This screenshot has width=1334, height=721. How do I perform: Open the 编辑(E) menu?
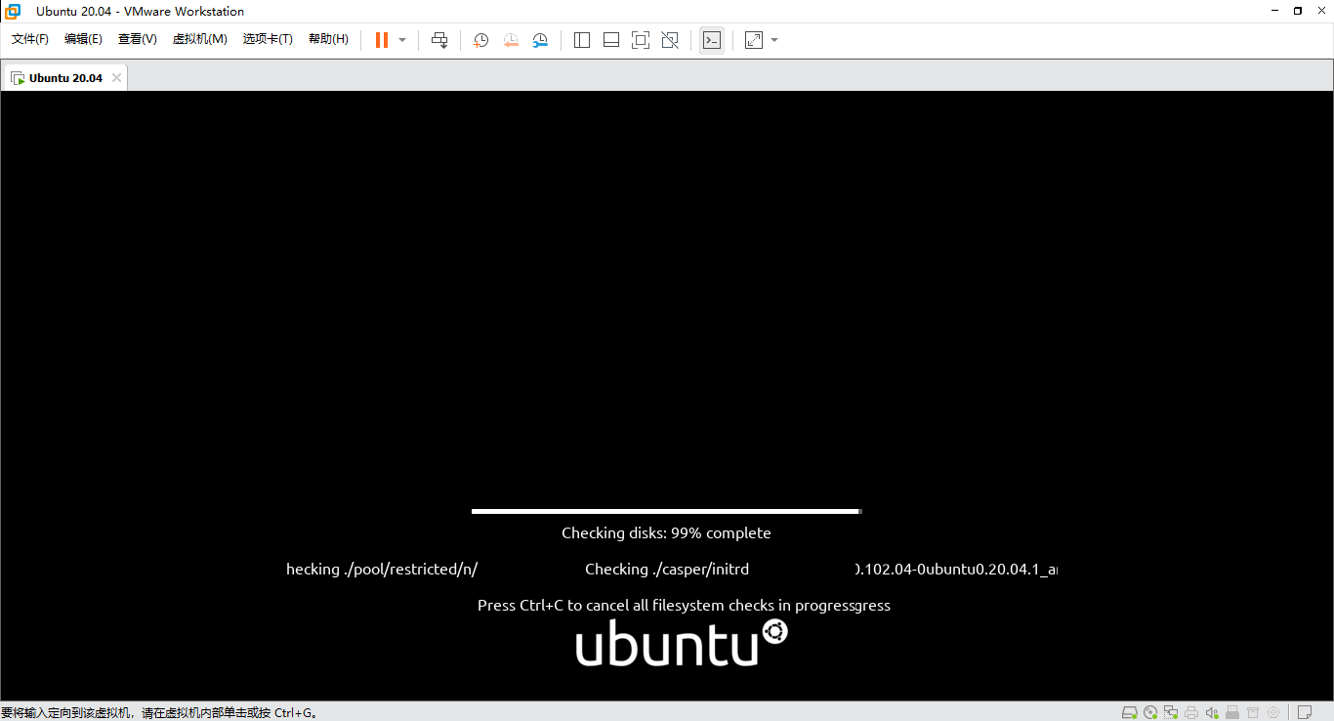tap(83, 39)
